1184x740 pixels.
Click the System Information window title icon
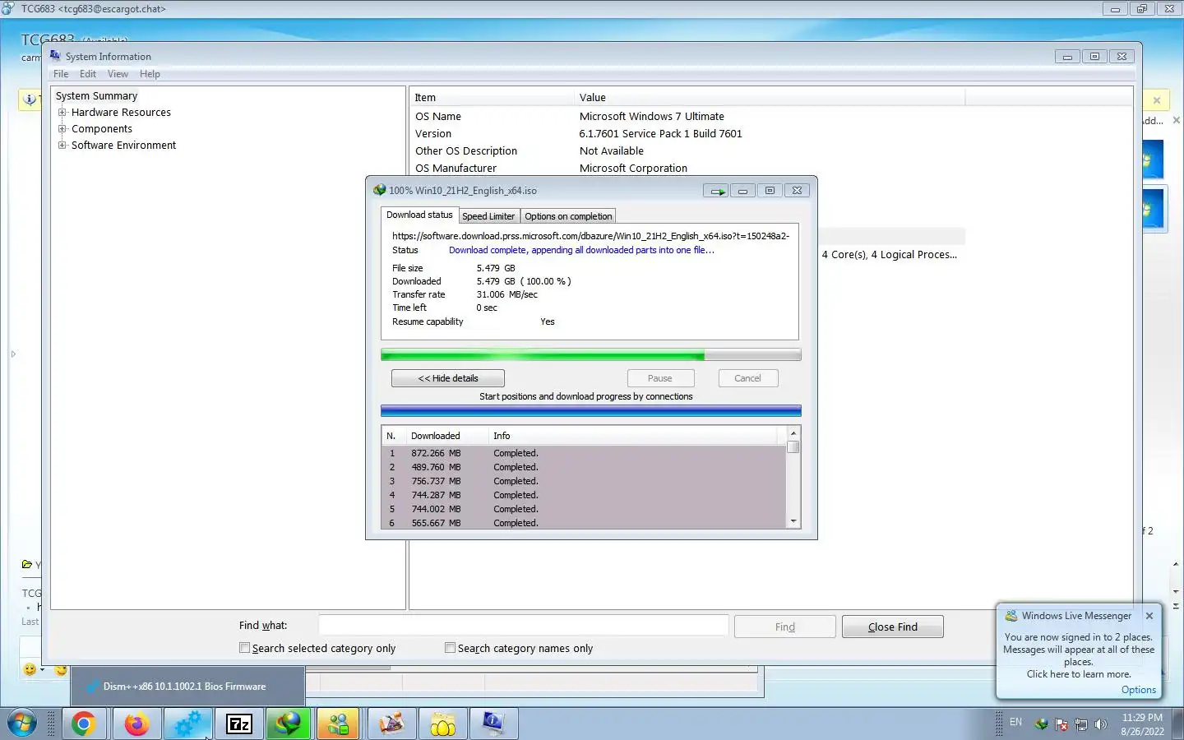[55, 56]
